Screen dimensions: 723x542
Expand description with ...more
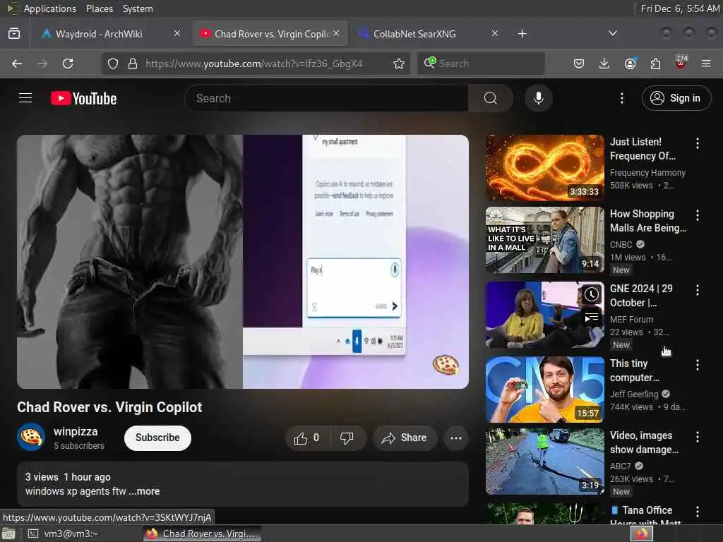[144, 491]
